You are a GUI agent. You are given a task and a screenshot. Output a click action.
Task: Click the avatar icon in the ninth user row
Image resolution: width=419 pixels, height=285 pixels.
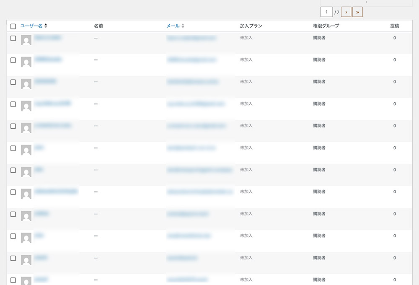[x=26, y=216]
